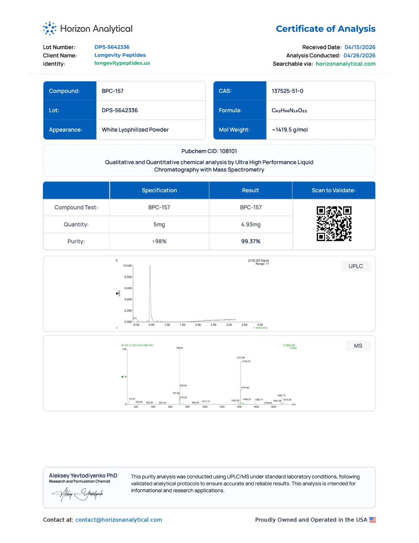
Task: Click Proudly Owned and Operated in the USA text
Action: tap(311, 520)
